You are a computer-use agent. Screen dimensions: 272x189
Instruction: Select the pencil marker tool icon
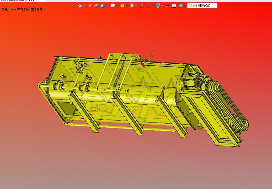(x=90, y=6)
